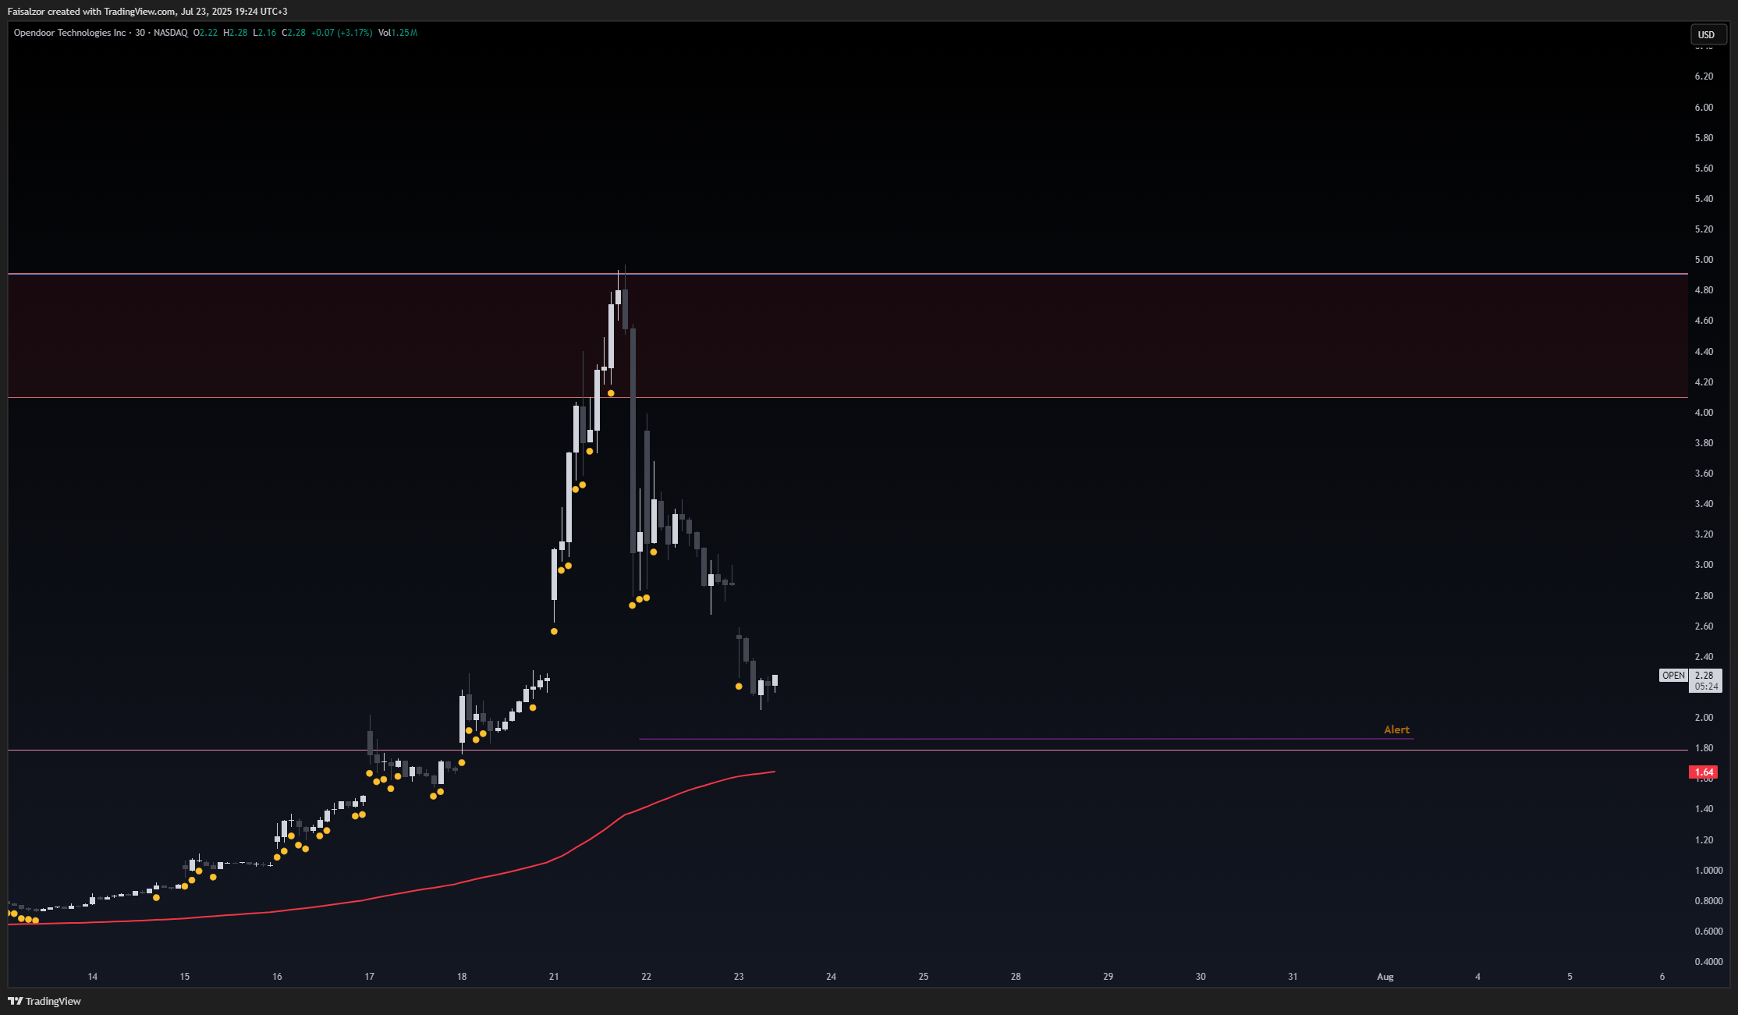1738x1015 pixels.
Task: Click the low value L2.16 in legend
Action: [264, 33]
